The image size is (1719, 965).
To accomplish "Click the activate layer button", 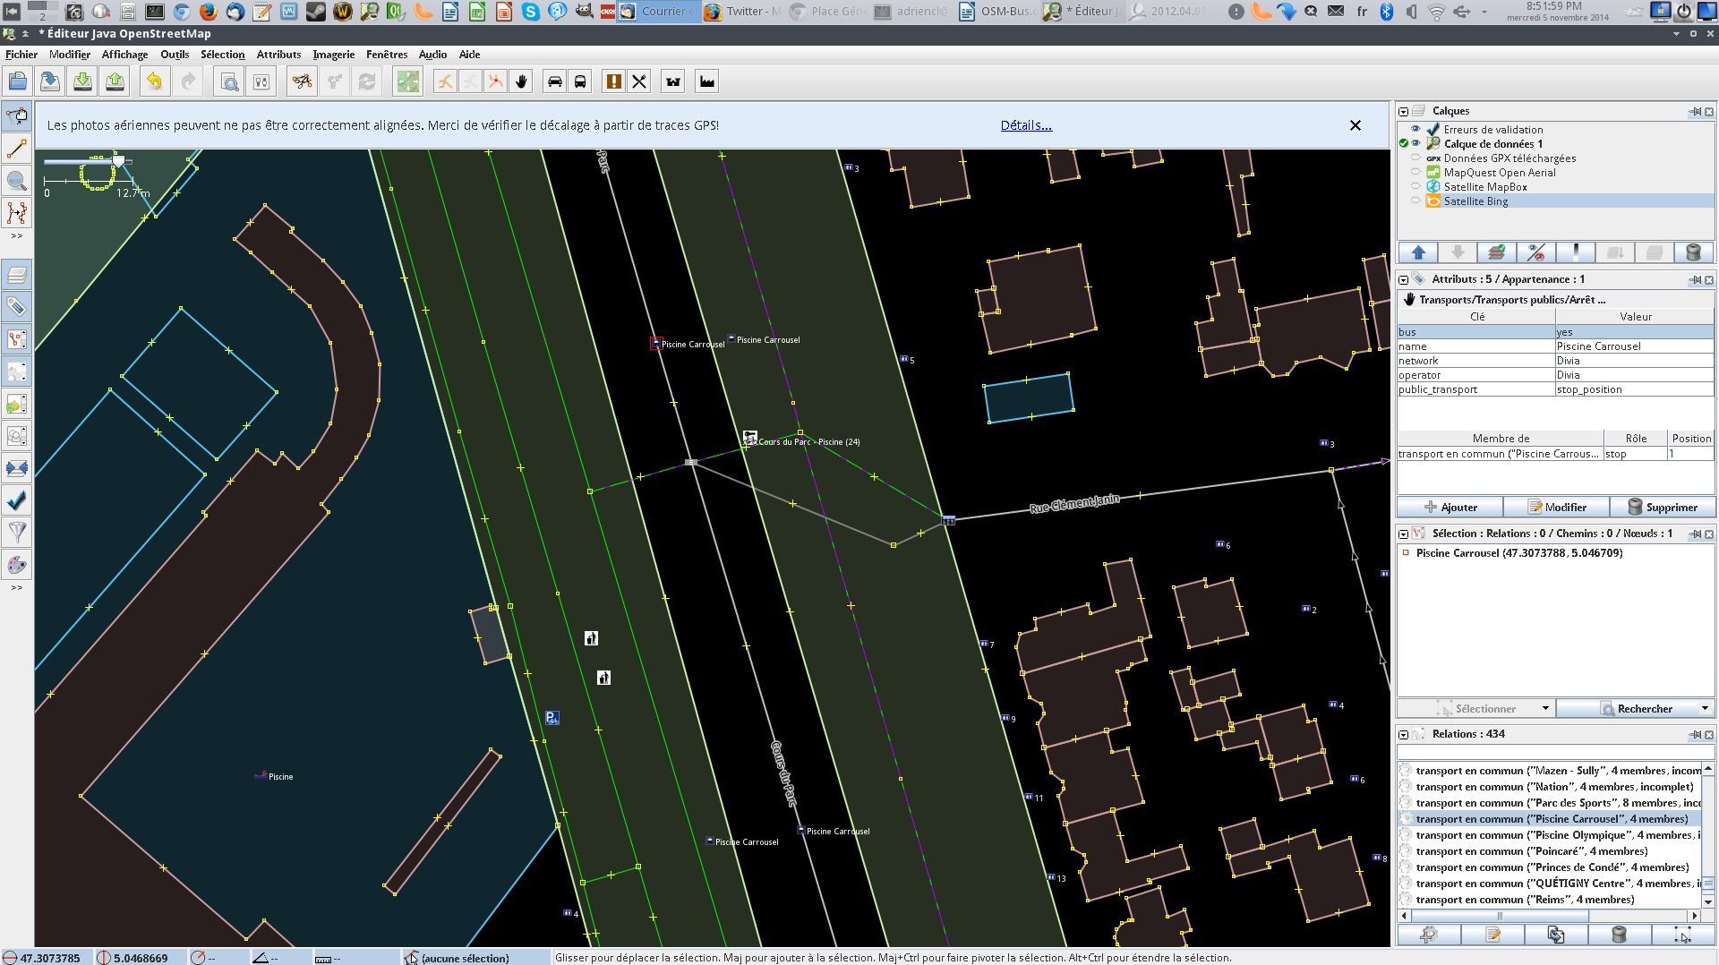I will coord(1497,252).
